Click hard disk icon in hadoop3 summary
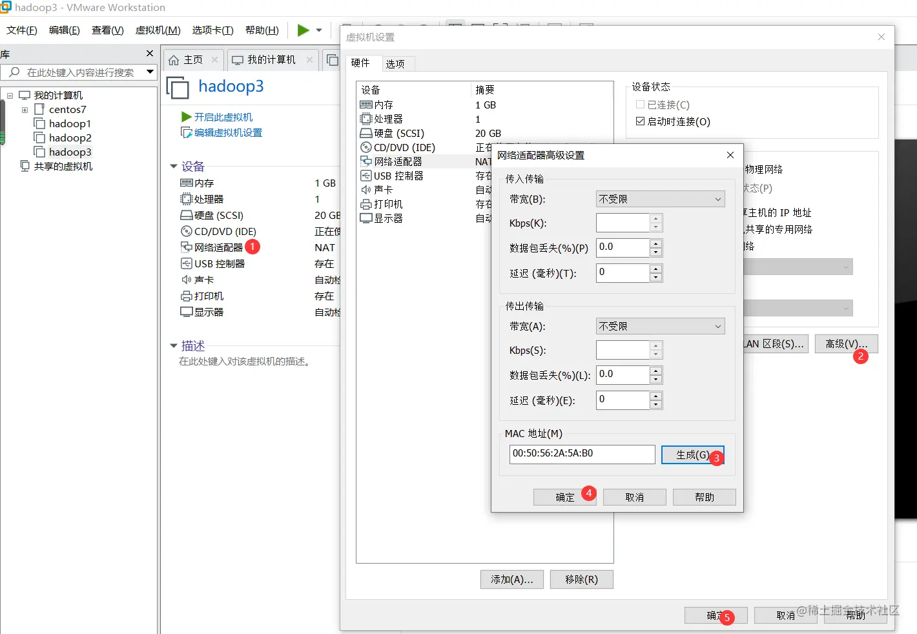The image size is (917, 634). pos(186,215)
